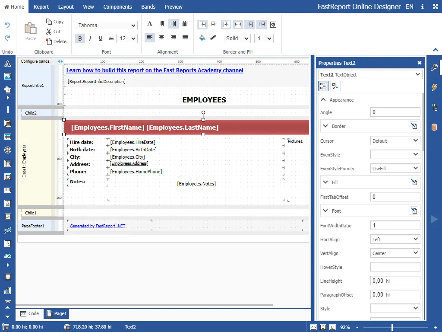This screenshot has height=332, width=442.
Task: Cut the selected object
Action: click(53, 32)
